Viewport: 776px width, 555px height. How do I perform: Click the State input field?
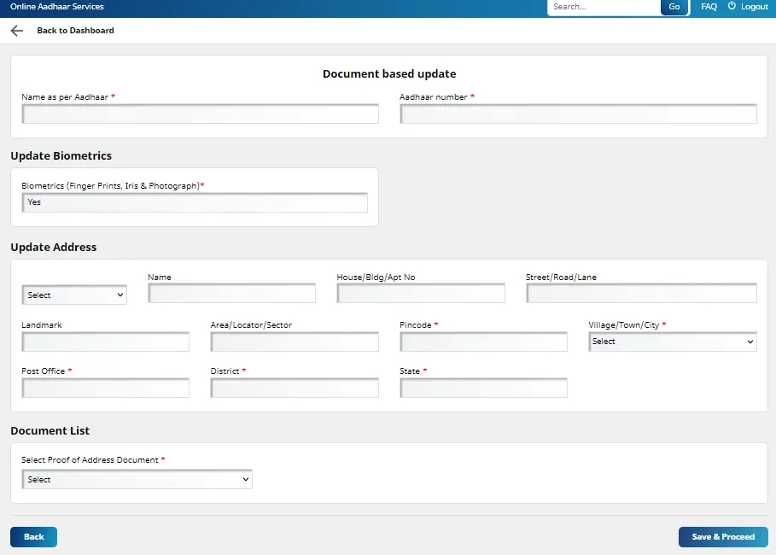click(483, 388)
